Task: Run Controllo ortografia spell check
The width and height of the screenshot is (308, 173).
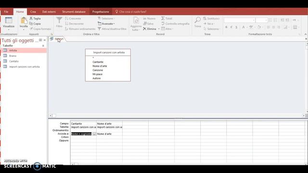Action: pyautogui.click(x=175, y=24)
